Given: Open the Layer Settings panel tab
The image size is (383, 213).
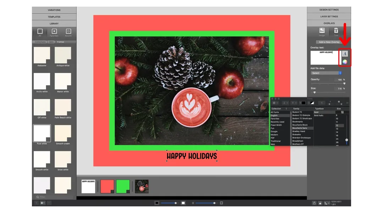Looking at the screenshot, I should pyautogui.click(x=329, y=17).
